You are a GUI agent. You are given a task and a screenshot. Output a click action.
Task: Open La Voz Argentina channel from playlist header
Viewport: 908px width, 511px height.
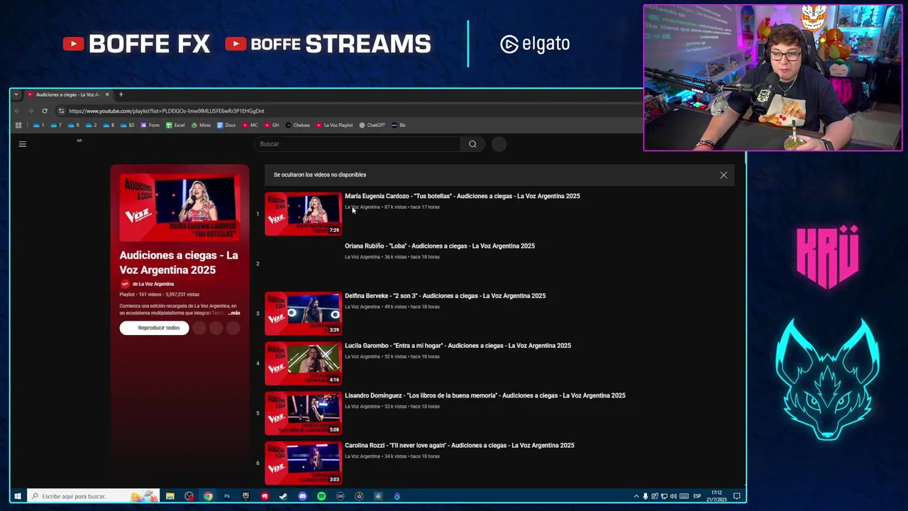point(153,284)
